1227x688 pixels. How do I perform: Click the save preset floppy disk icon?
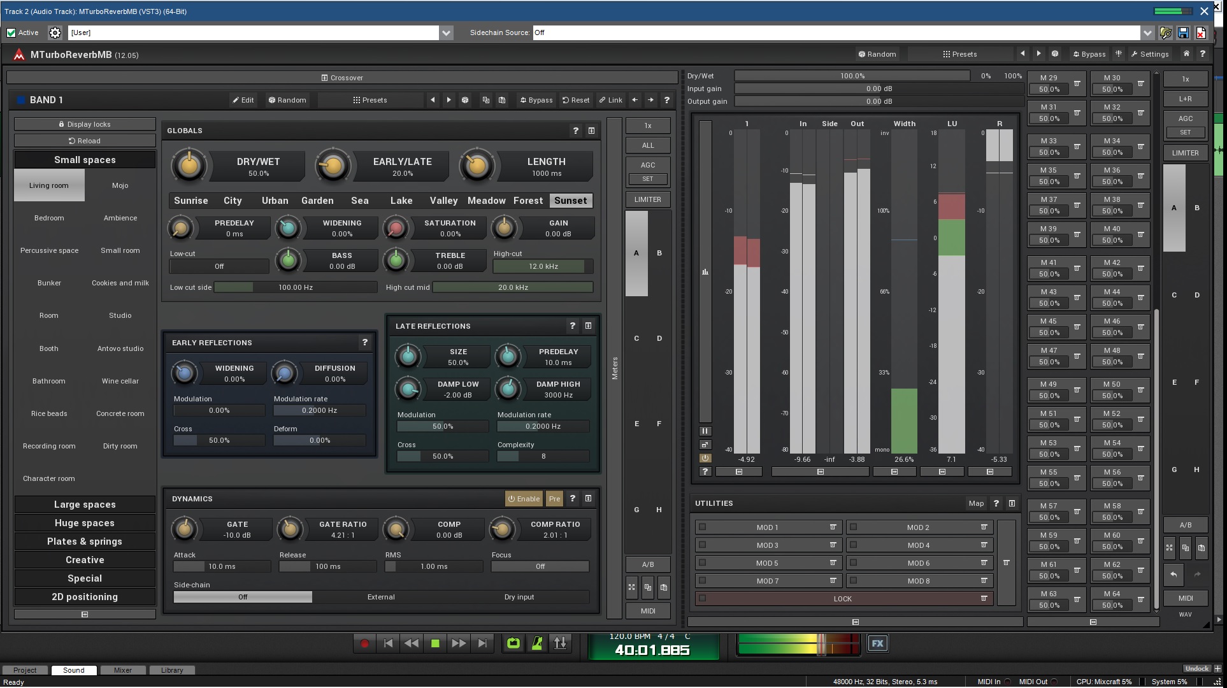click(x=1183, y=32)
